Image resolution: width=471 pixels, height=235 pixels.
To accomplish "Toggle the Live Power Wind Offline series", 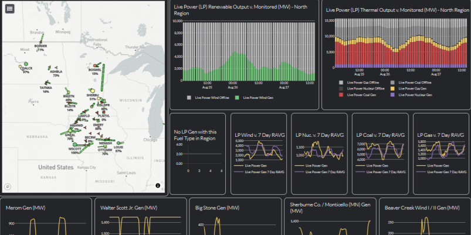I will [208, 98].
